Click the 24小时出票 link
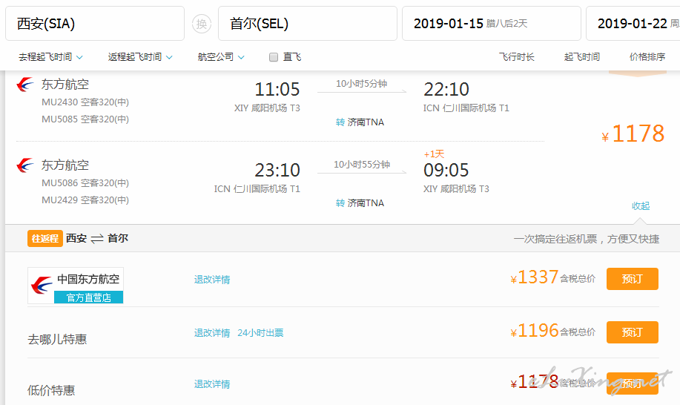 260,333
